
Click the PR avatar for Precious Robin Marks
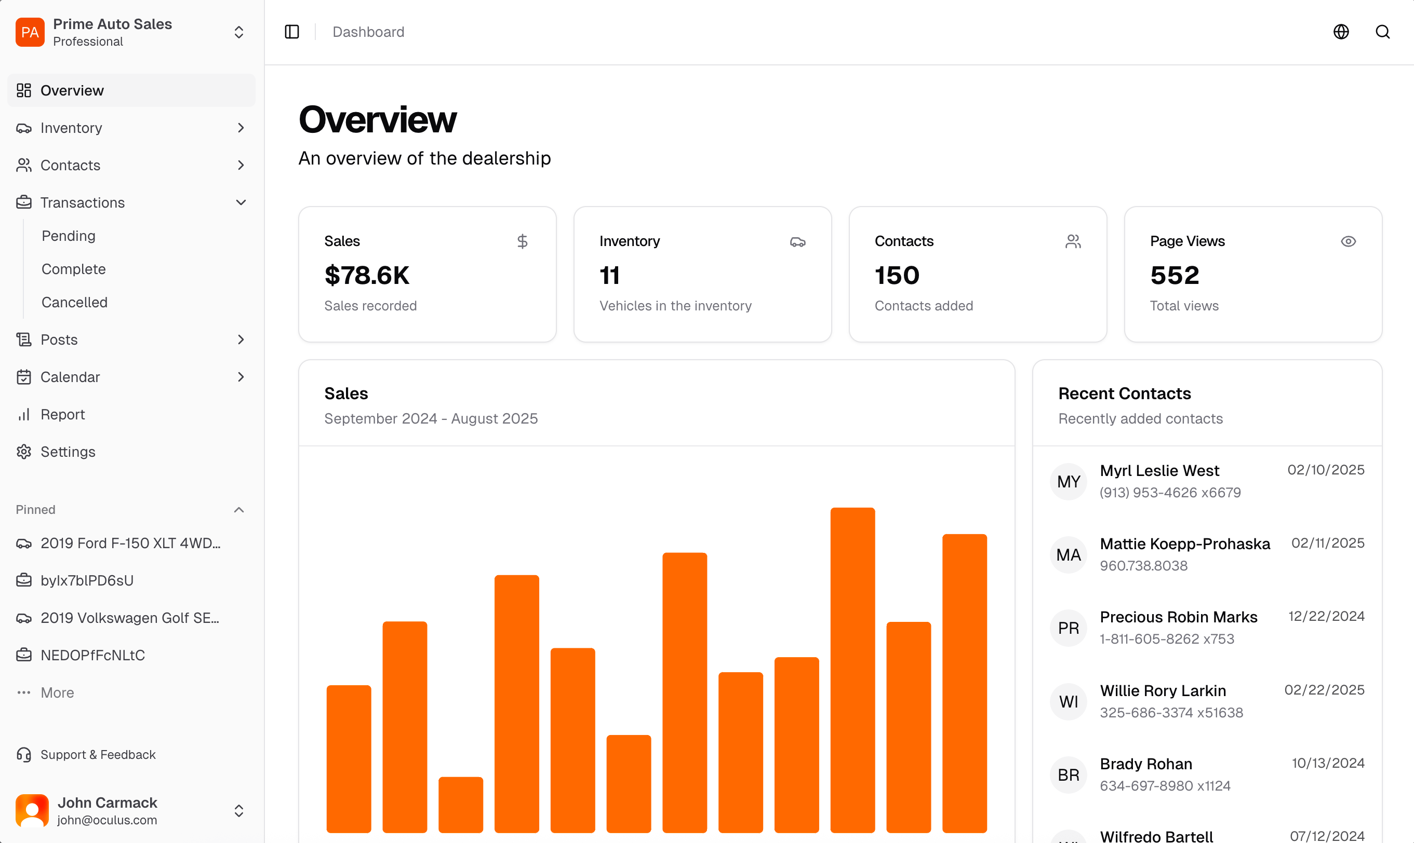1069,628
